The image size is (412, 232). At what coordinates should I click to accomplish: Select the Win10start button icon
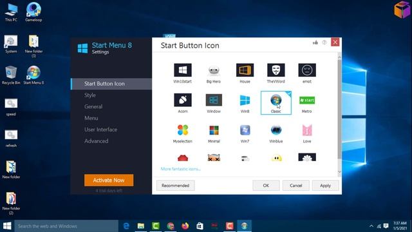(x=183, y=73)
